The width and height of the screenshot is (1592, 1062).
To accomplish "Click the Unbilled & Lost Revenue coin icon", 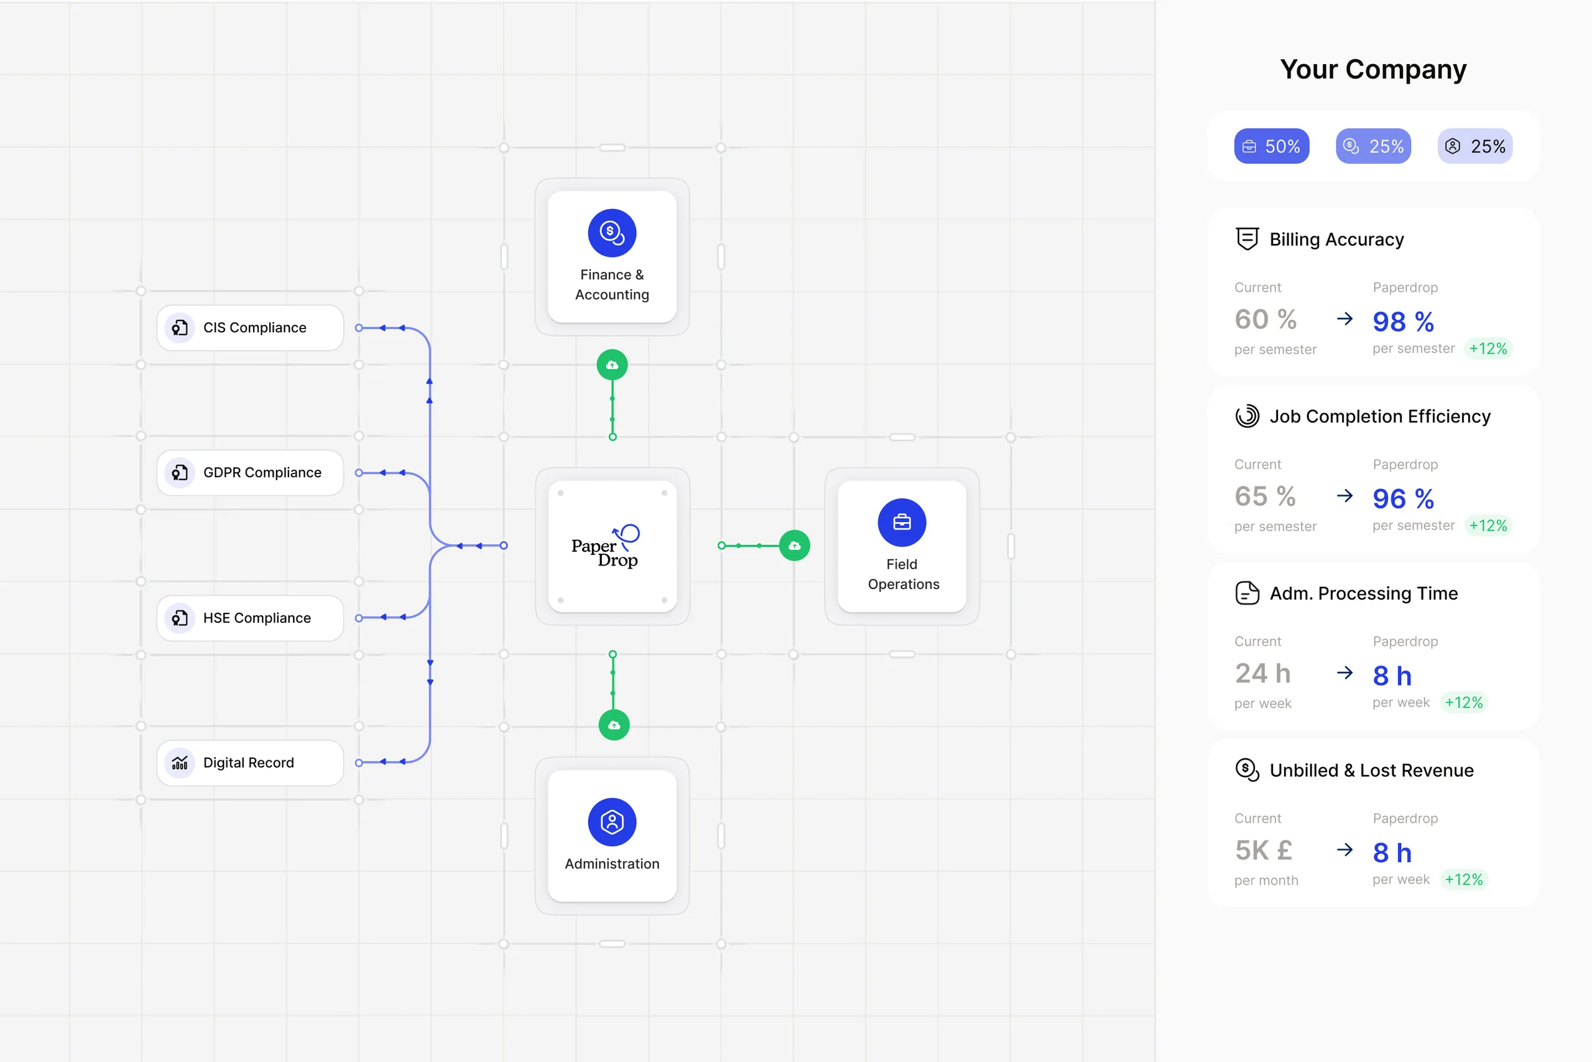I will pos(1247,770).
